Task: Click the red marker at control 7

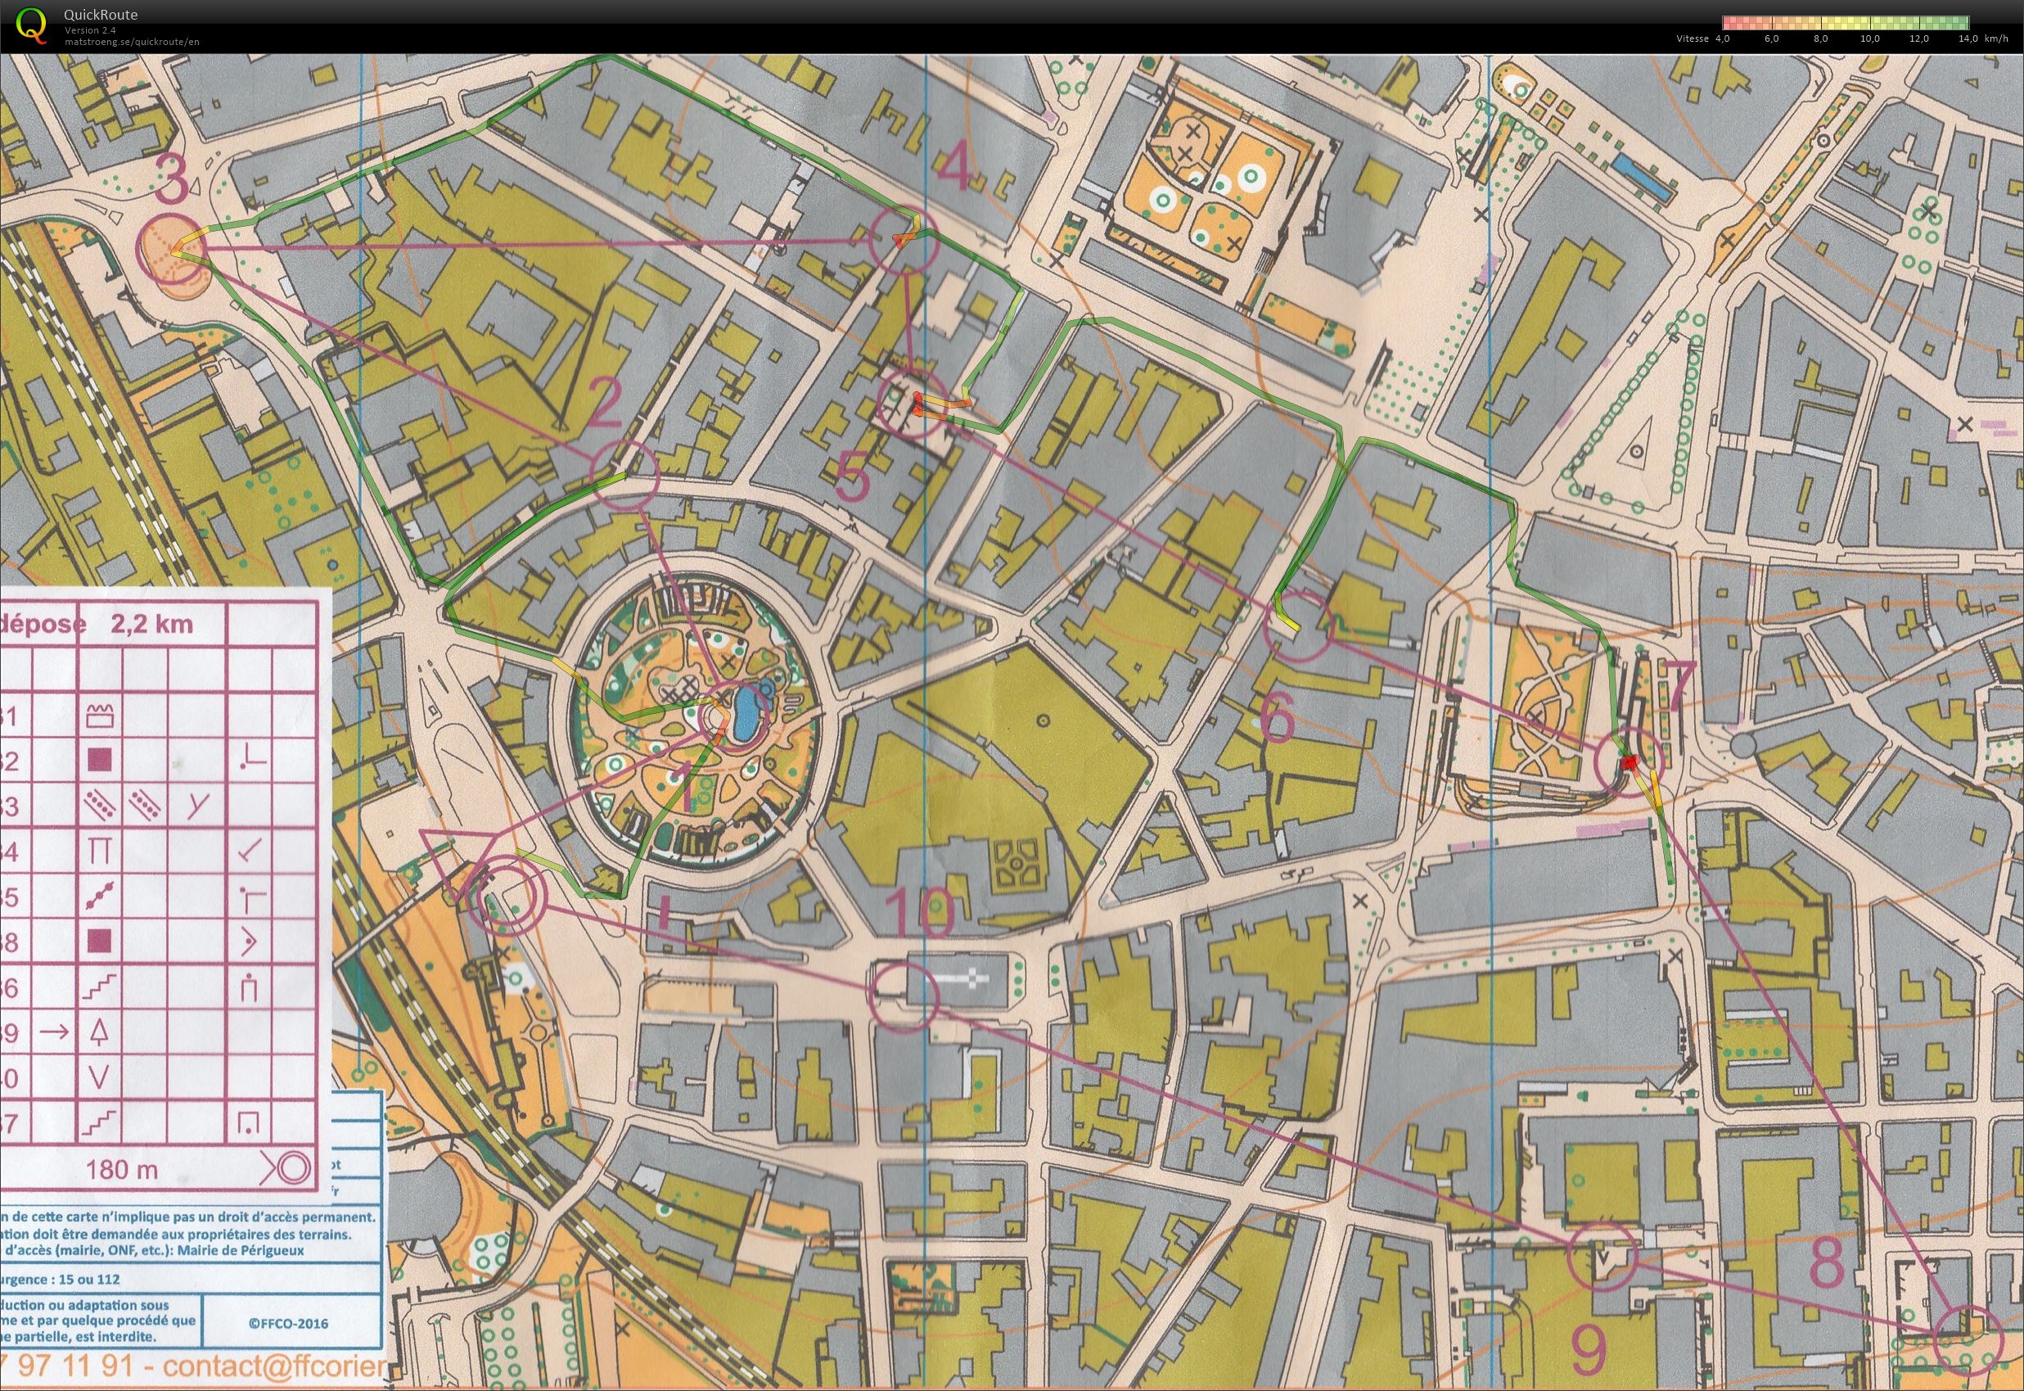Action: (x=1628, y=764)
